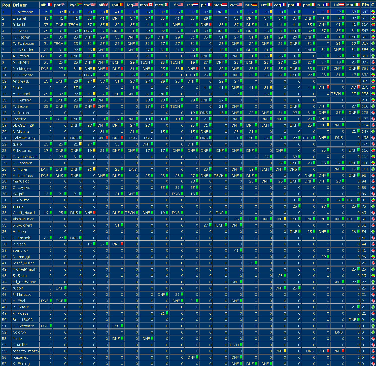
Task: Click green up arrow in I. Oliveira row
Action: (x=373, y=131)
